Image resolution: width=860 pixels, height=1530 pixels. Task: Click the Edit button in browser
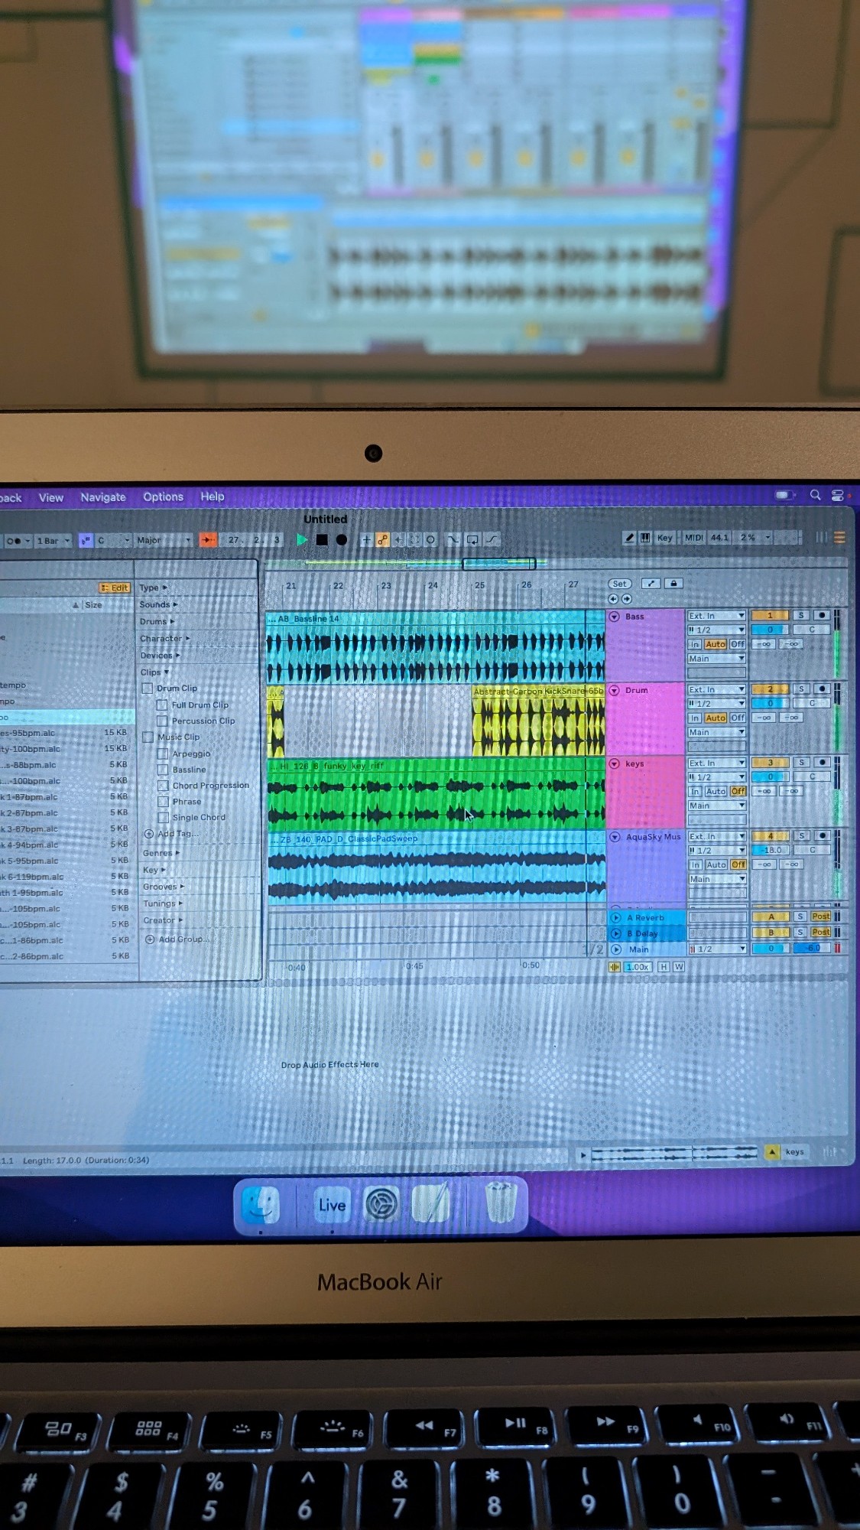[115, 588]
